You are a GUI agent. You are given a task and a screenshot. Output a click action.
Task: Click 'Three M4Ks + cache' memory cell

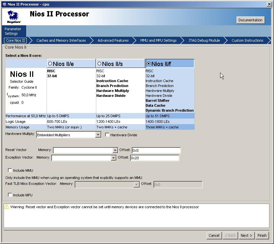(x=170, y=127)
